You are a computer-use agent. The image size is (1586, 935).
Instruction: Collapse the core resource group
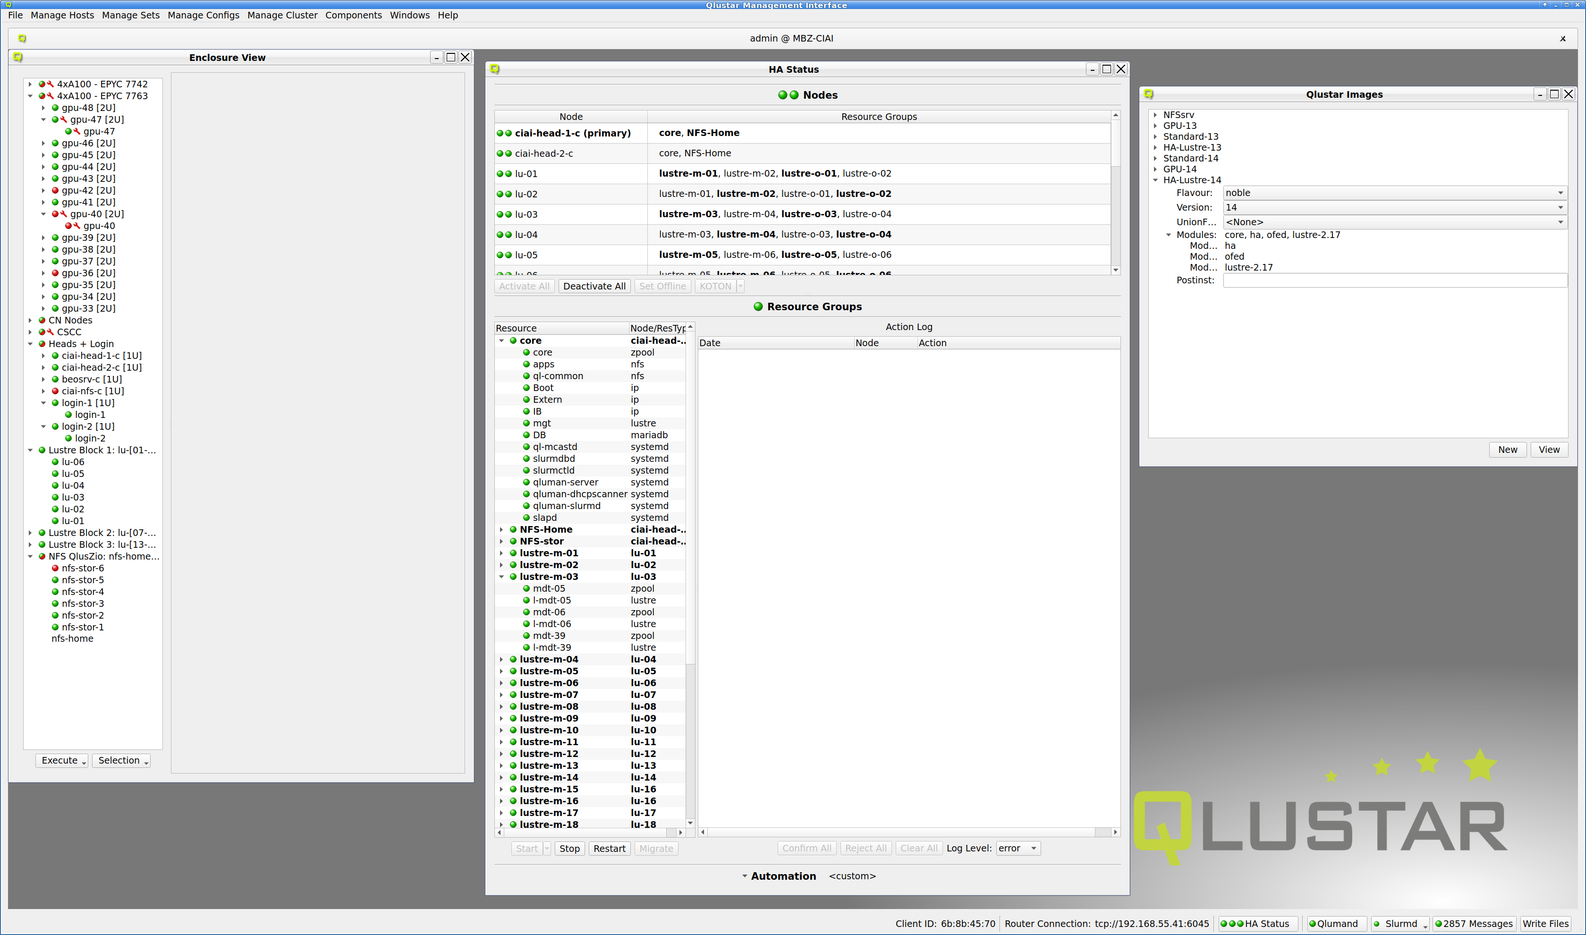(501, 341)
